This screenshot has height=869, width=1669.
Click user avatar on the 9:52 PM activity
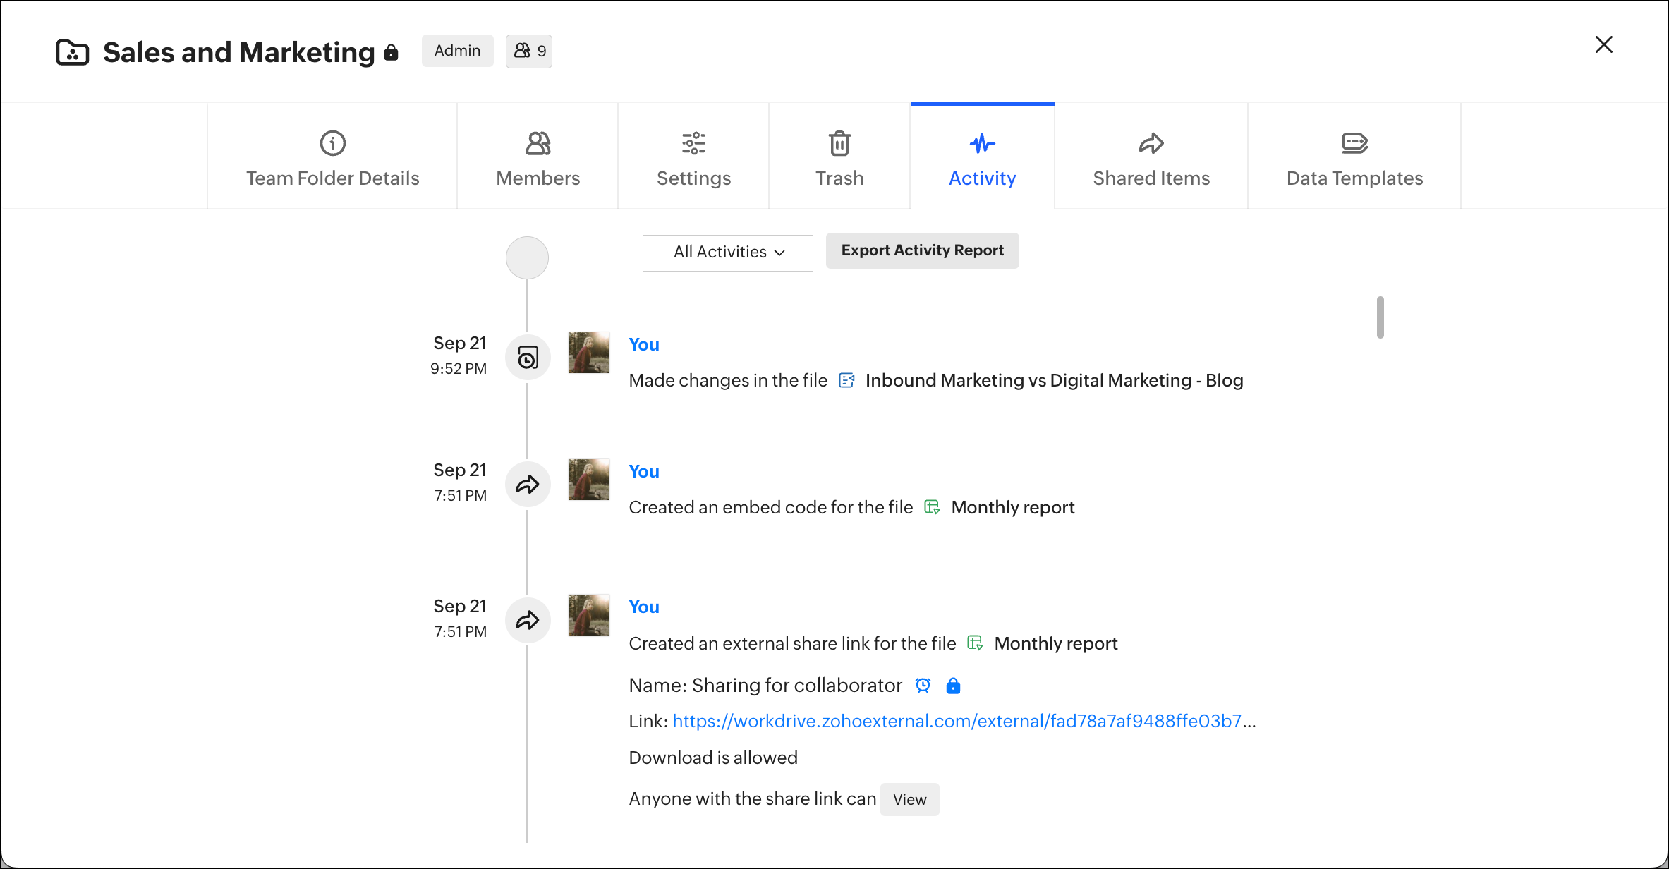588,353
